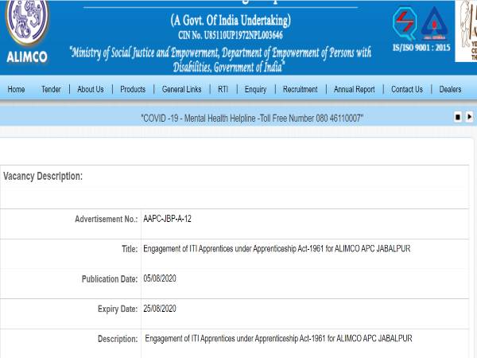
Task: Open the RTI section
Action: (223, 89)
